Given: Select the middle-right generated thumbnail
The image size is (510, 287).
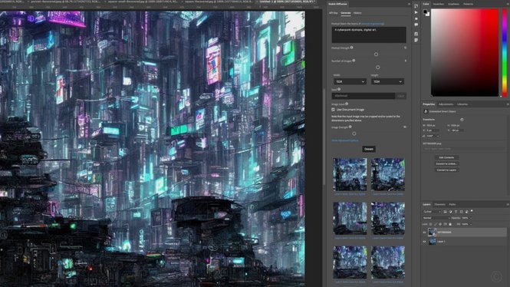Looking at the screenshot, I should click(x=388, y=219).
